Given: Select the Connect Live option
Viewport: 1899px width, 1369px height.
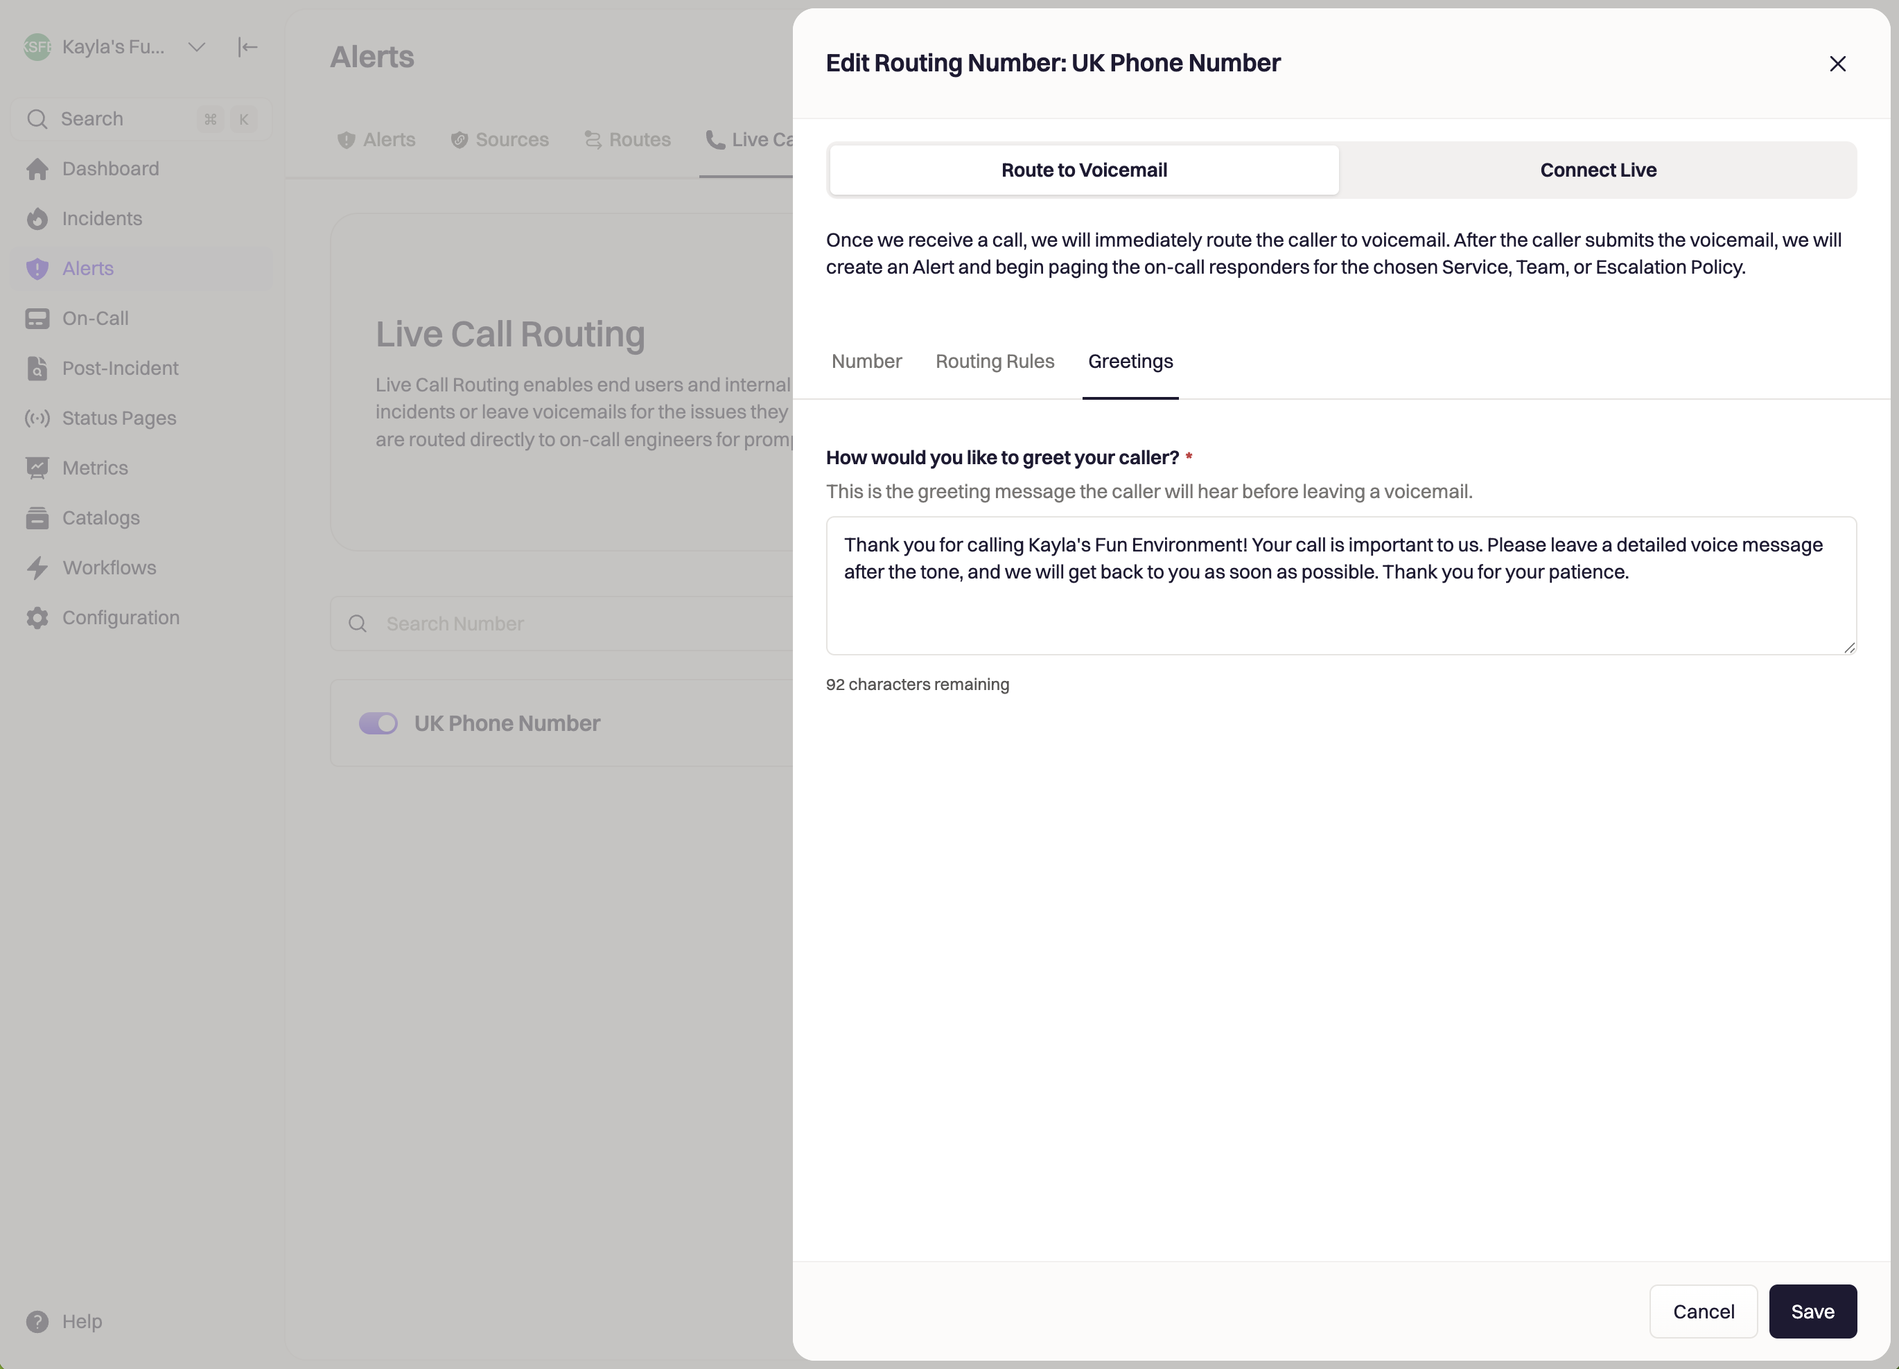Looking at the screenshot, I should coord(1597,170).
